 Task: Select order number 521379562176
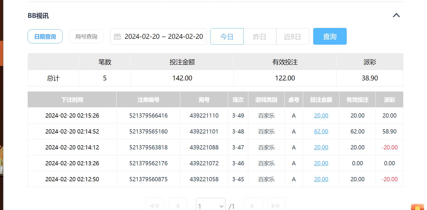[148, 163]
